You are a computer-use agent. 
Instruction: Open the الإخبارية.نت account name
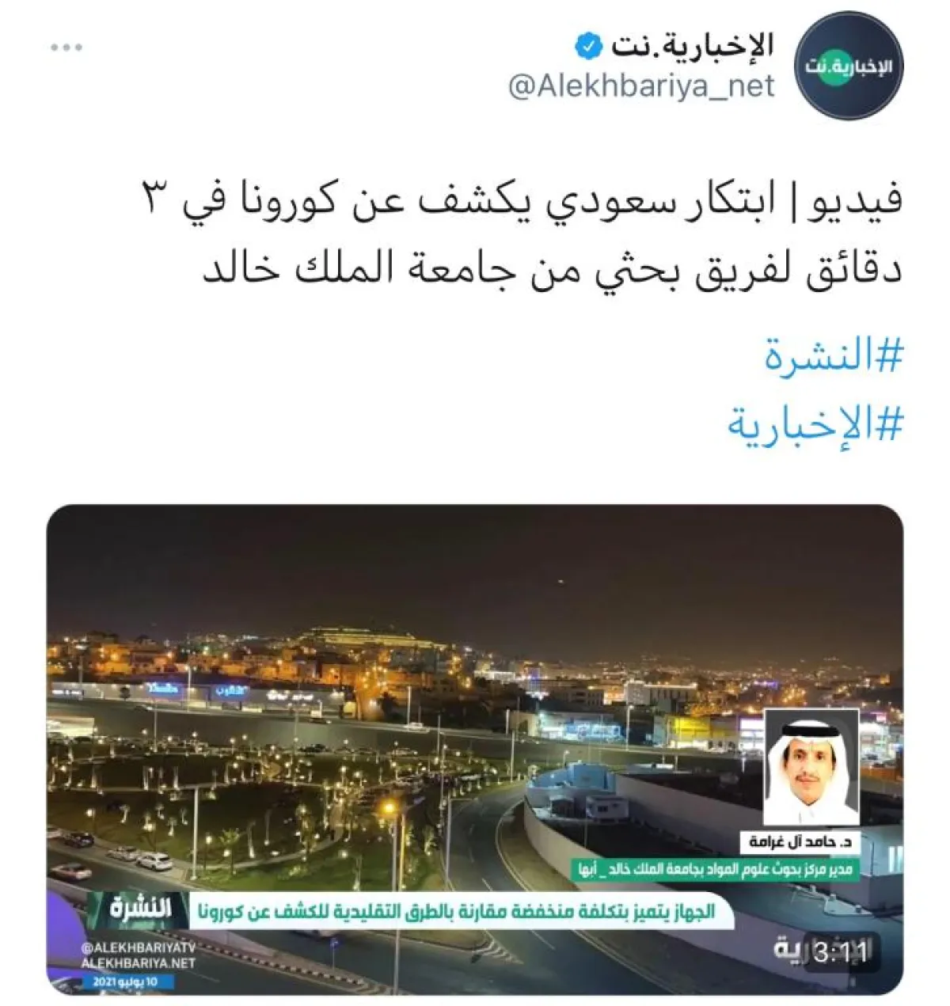pos(693,47)
